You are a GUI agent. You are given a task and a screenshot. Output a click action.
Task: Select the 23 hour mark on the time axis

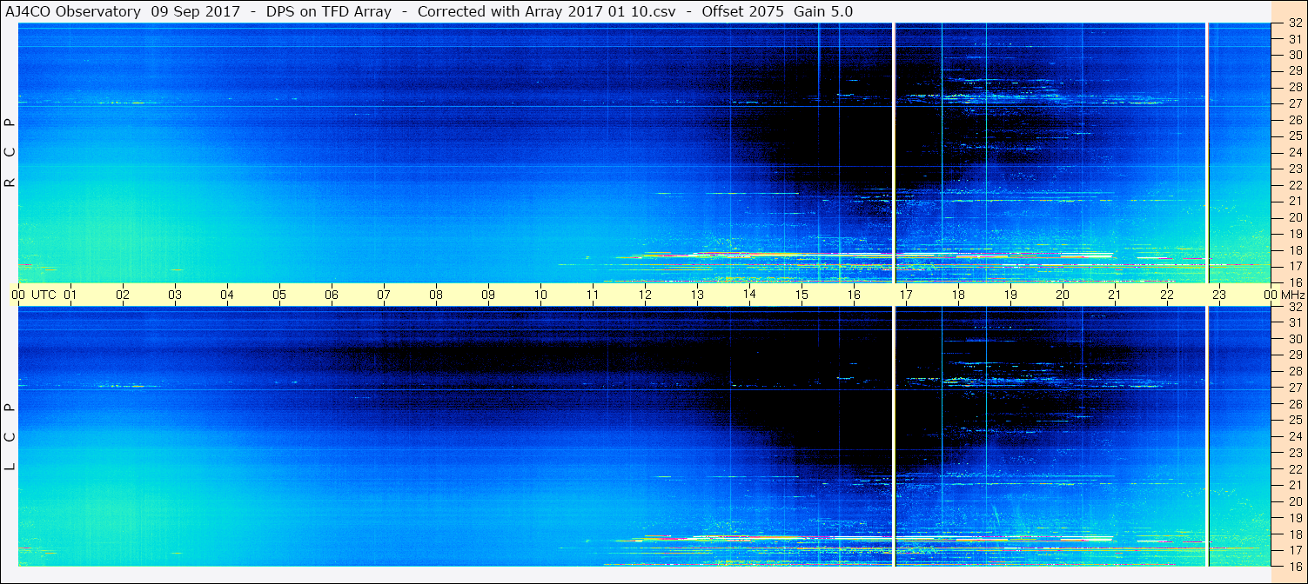(1219, 295)
